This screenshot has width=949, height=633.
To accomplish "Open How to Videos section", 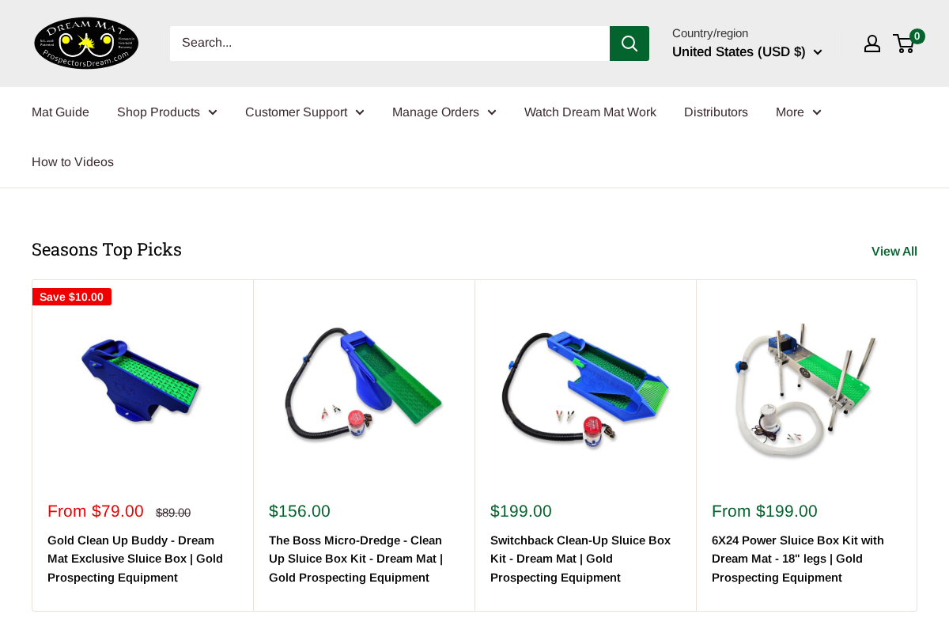I will coord(73,161).
